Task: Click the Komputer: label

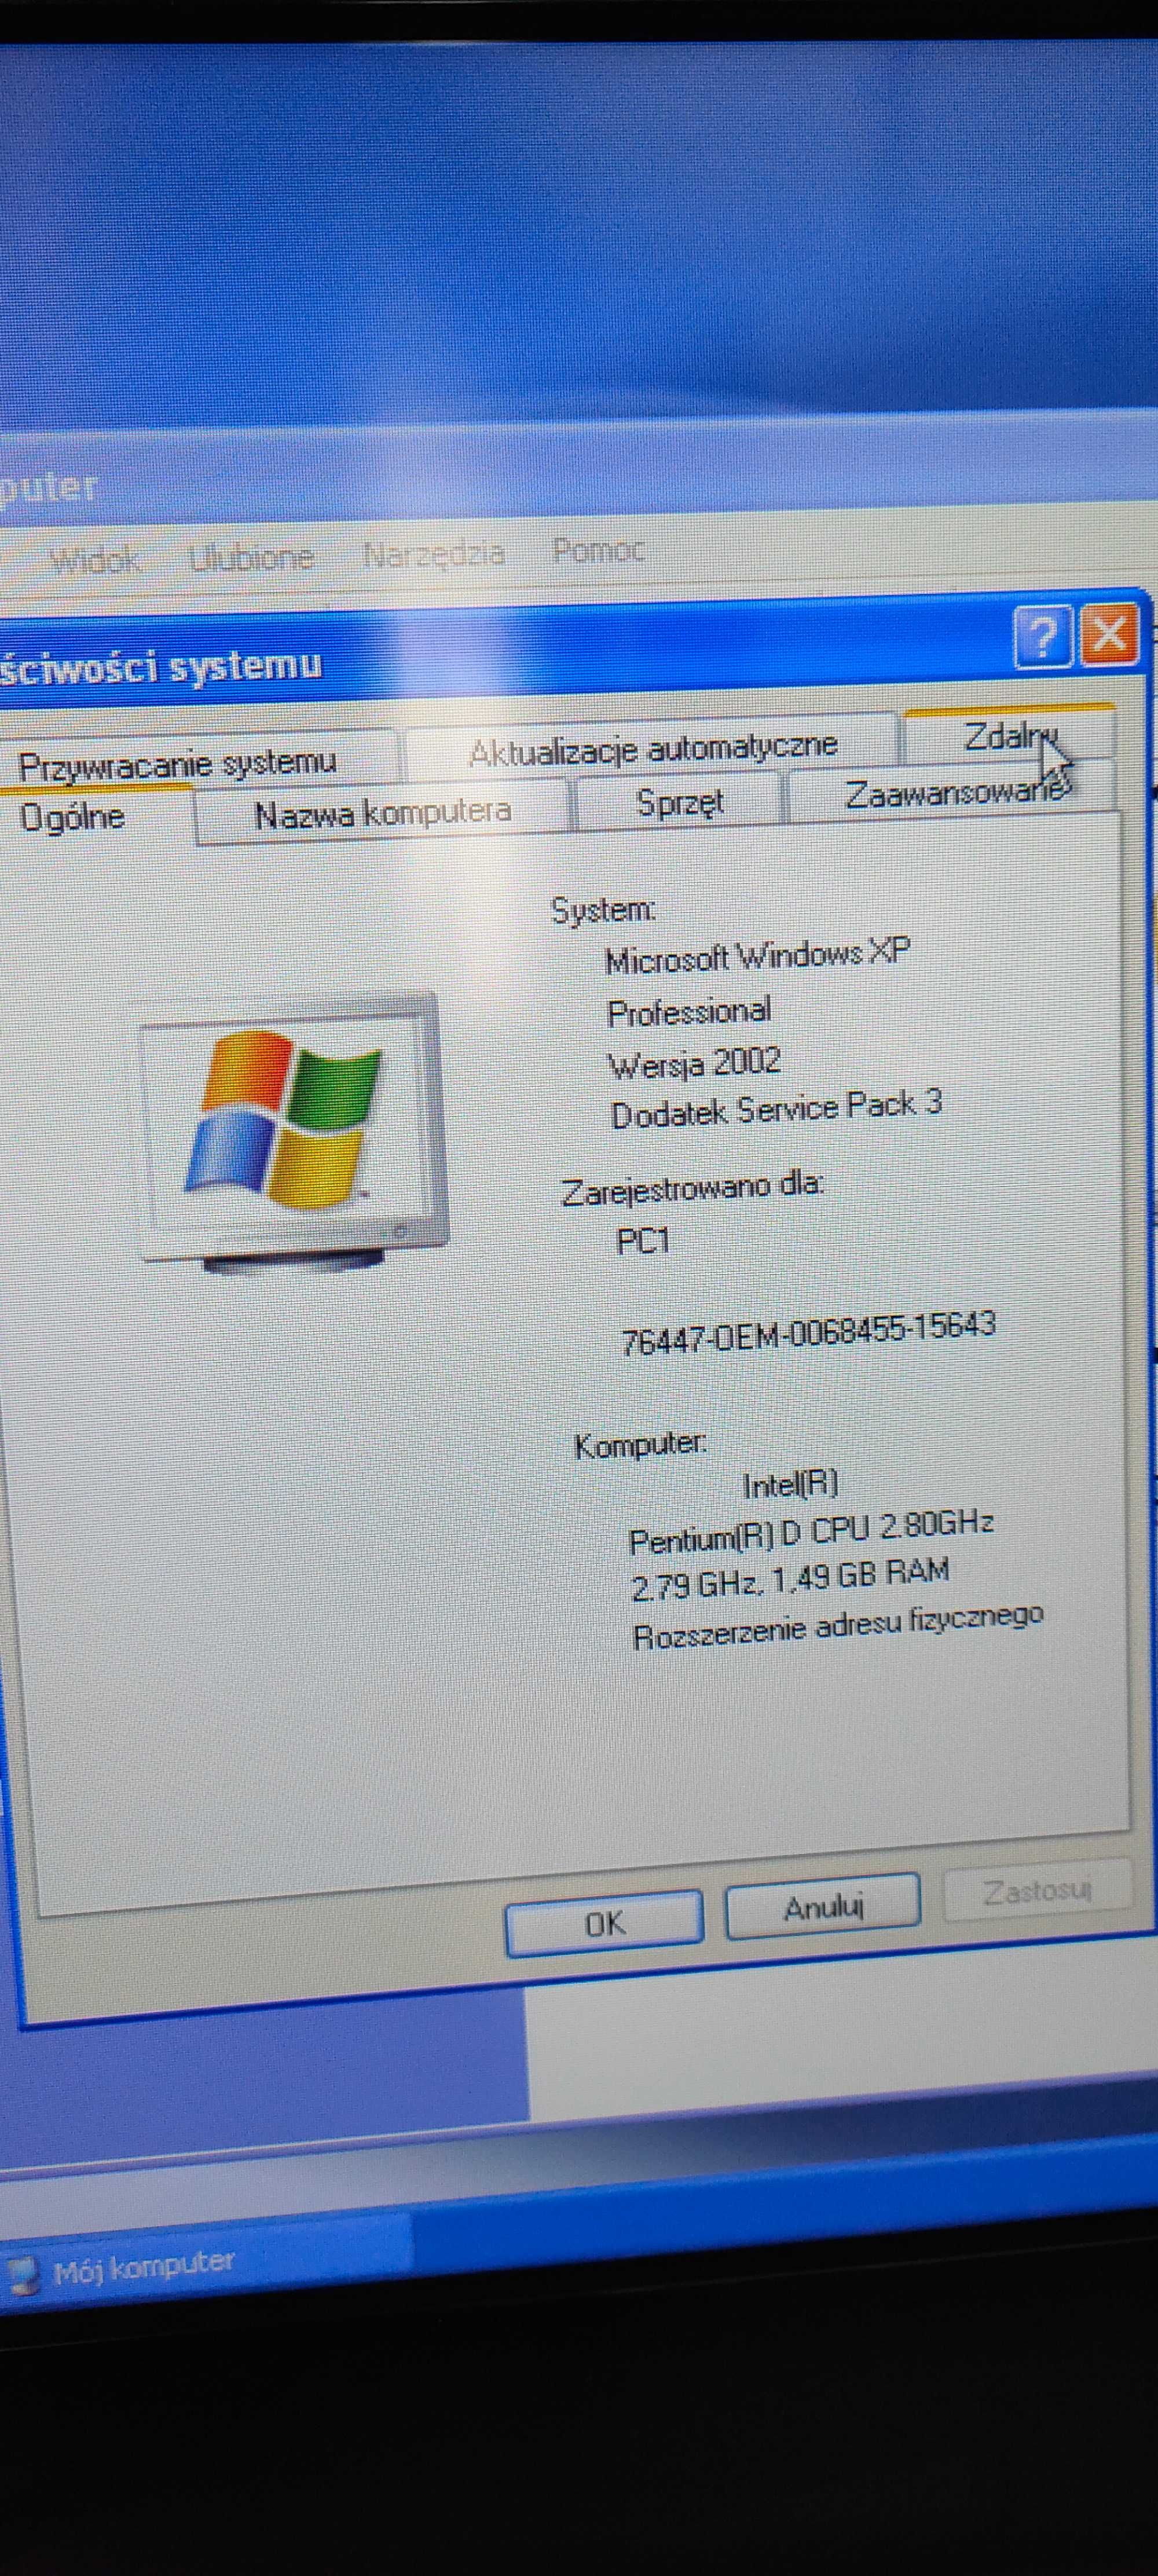Action: [640, 1445]
